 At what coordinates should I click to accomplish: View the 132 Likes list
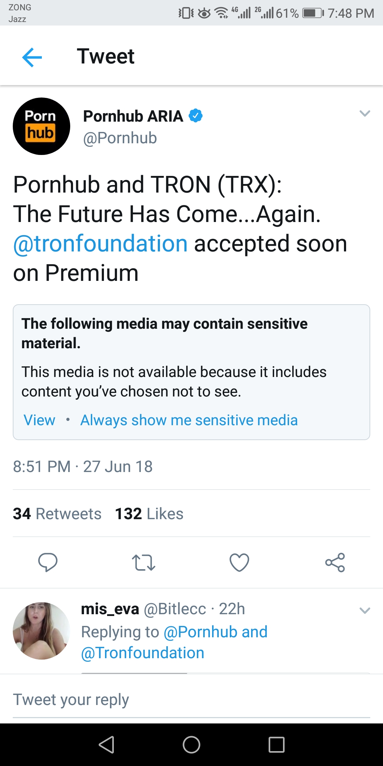pyautogui.click(x=149, y=514)
